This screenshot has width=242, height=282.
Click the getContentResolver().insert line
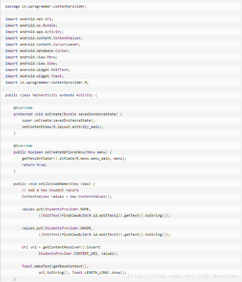[61, 247]
